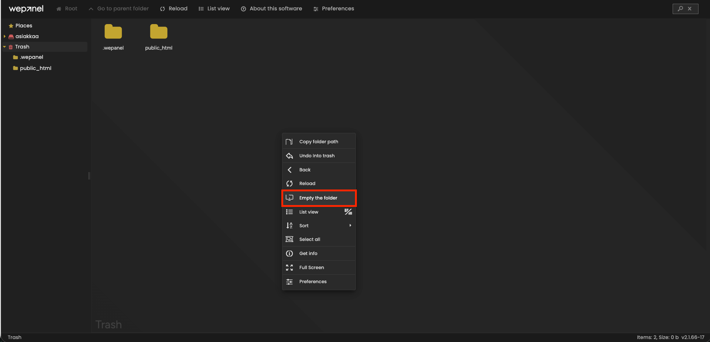Viewport: 710px width, 342px height.
Task: Expand the asiakkaa tree node
Action: 4,36
